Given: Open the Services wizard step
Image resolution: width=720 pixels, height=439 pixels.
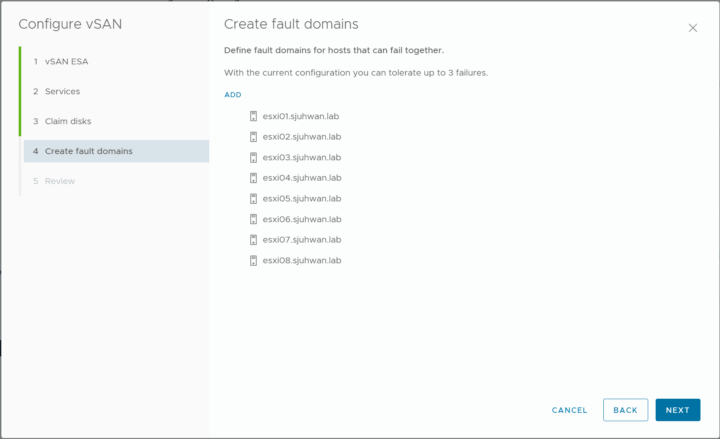Looking at the screenshot, I should coord(62,91).
